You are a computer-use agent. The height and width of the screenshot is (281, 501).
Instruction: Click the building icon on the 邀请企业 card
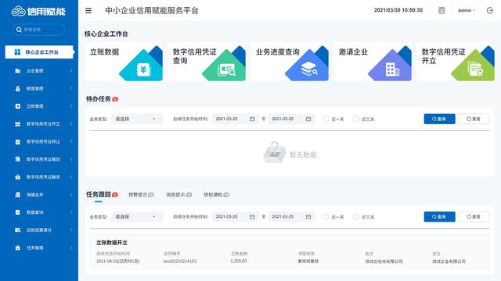[392, 69]
